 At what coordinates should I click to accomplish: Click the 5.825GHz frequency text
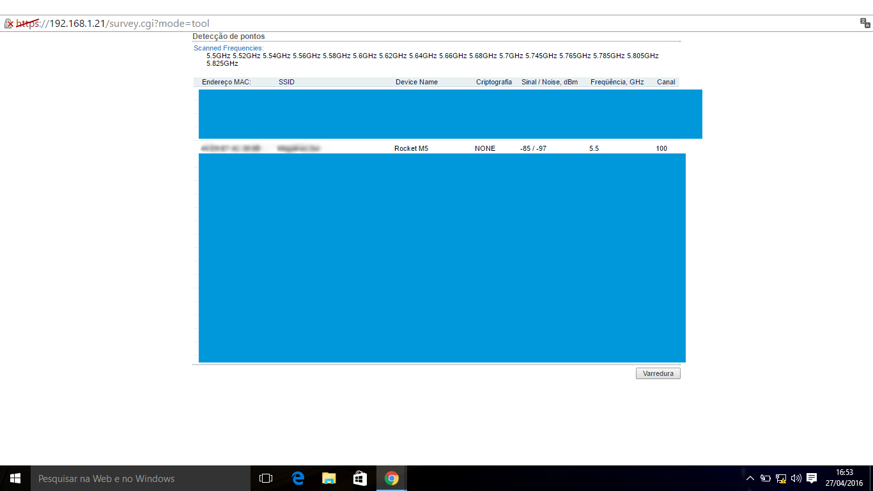tap(222, 63)
